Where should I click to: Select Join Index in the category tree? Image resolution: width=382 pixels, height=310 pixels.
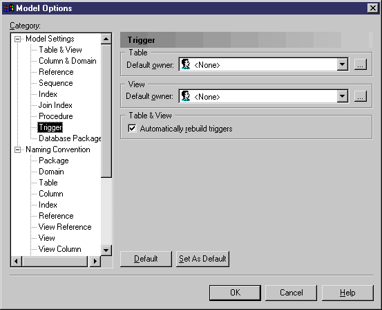(x=55, y=105)
